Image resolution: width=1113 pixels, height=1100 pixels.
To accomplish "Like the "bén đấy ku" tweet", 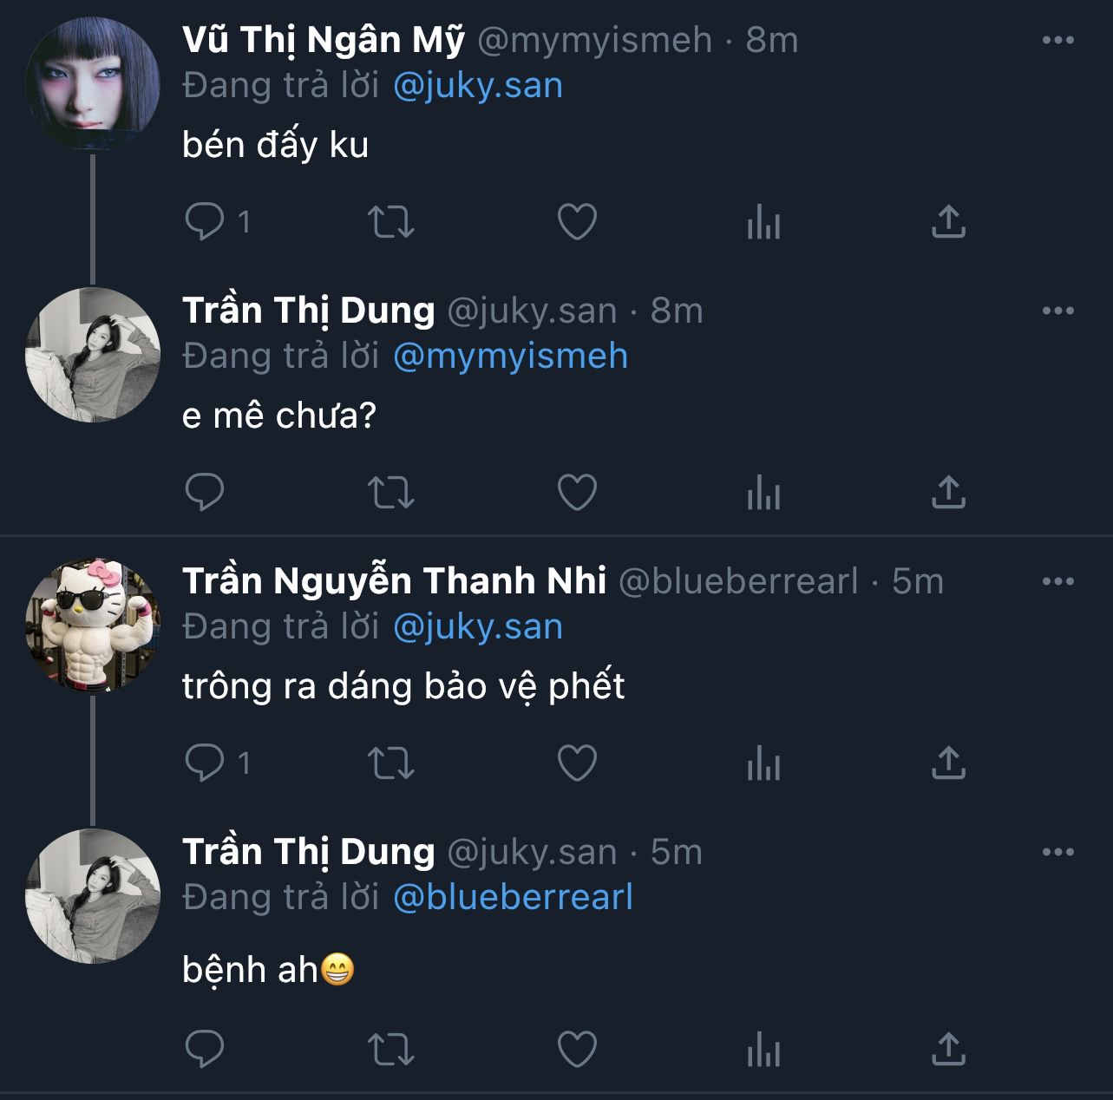I will click(x=577, y=221).
